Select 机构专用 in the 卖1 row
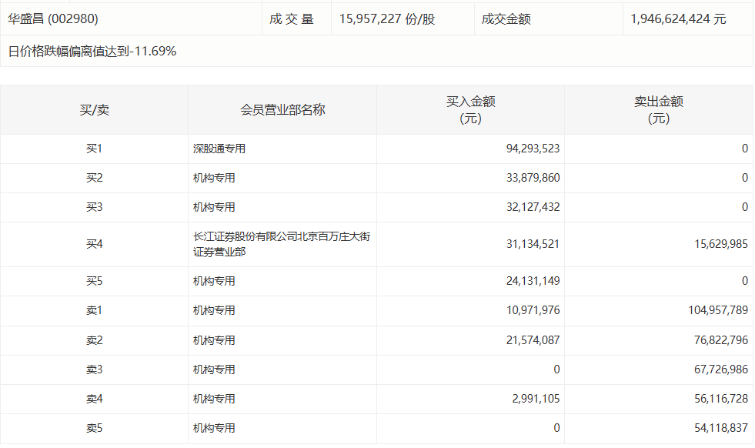The height and width of the screenshot is (448, 755). [x=214, y=311]
